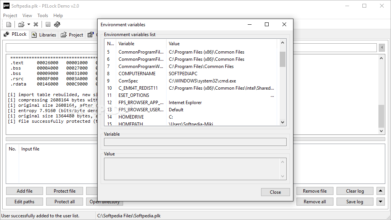The width and height of the screenshot is (391, 220).
Task: Open the Project menu
Action: tap(10, 16)
